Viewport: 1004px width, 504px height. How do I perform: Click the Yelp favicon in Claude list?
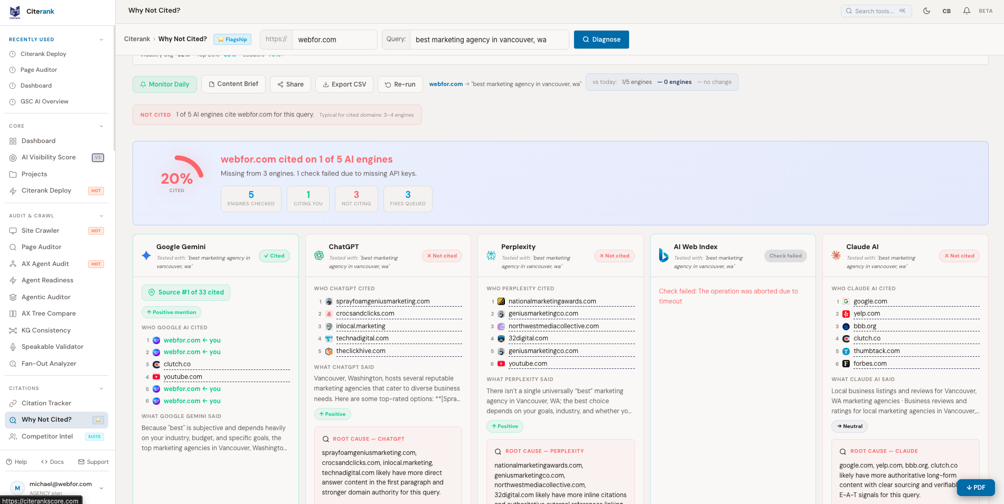coord(846,313)
